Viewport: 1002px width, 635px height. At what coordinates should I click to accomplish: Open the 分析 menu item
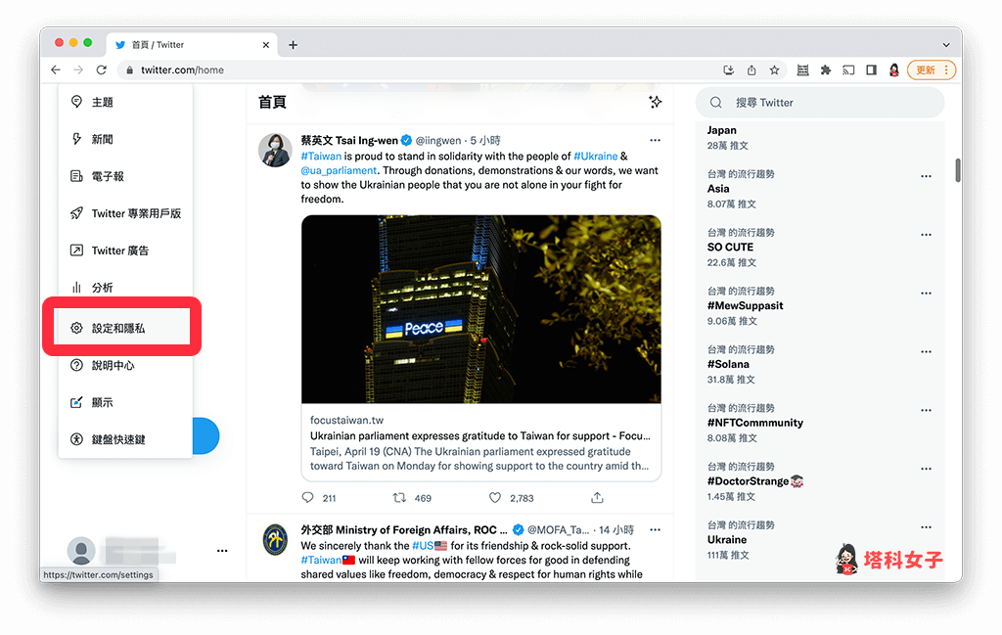coord(125,288)
